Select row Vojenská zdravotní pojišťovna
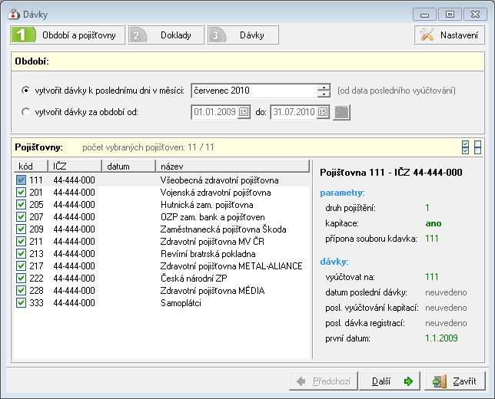 pos(161,193)
